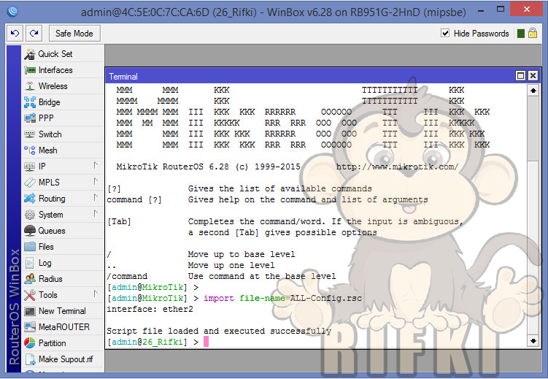Select the Queues menu label

(x=52, y=231)
